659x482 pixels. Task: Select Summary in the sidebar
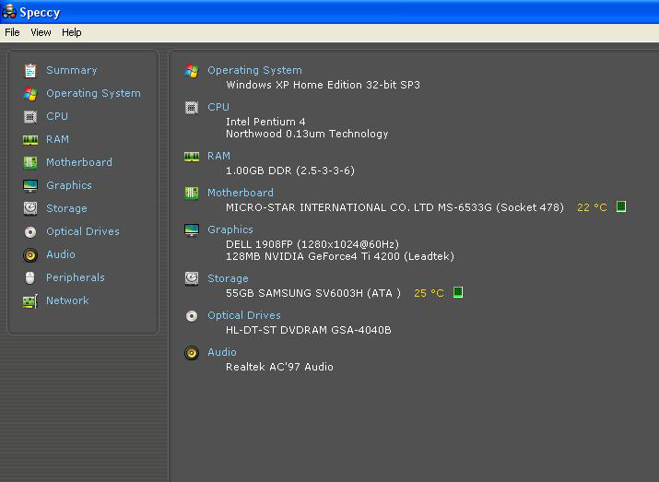(72, 70)
